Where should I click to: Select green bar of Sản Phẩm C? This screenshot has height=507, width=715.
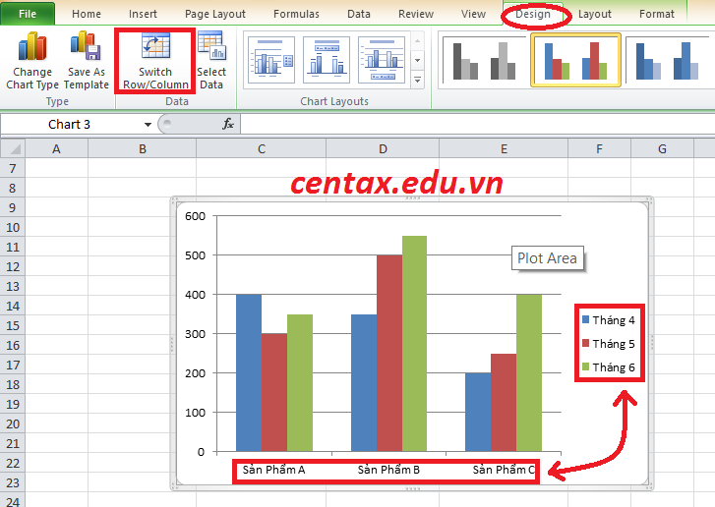click(x=529, y=372)
